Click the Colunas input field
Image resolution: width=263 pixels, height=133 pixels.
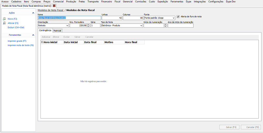tap(133, 18)
